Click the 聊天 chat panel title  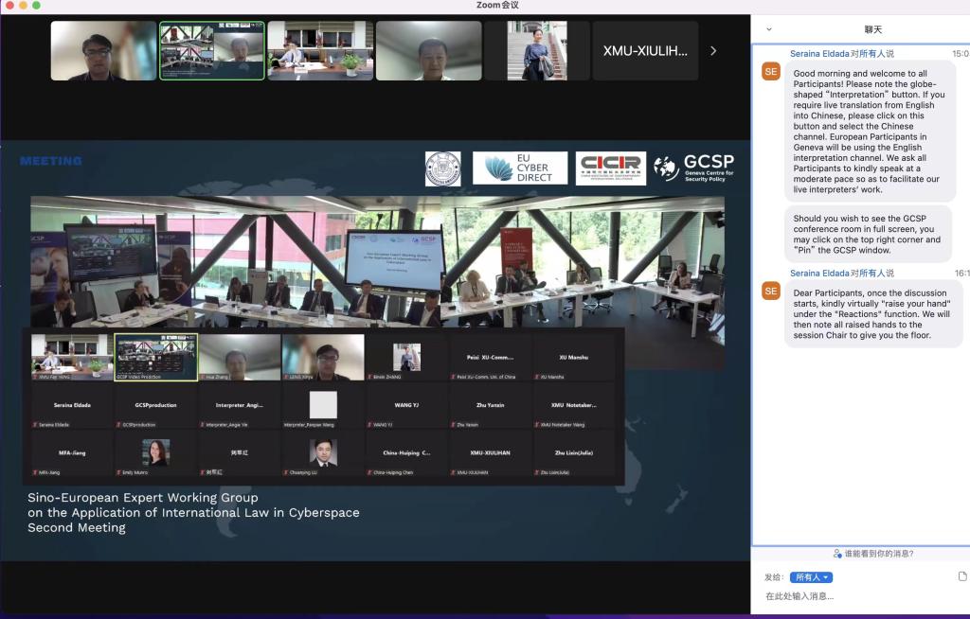[x=872, y=29]
